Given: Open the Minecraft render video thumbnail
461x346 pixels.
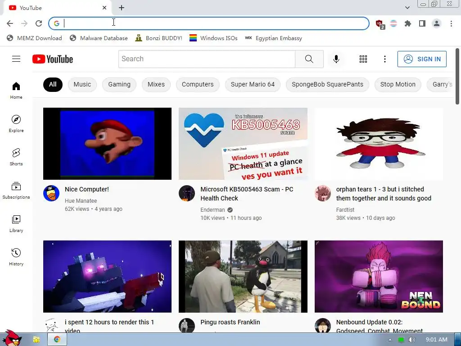Looking at the screenshot, I should 107,276.
